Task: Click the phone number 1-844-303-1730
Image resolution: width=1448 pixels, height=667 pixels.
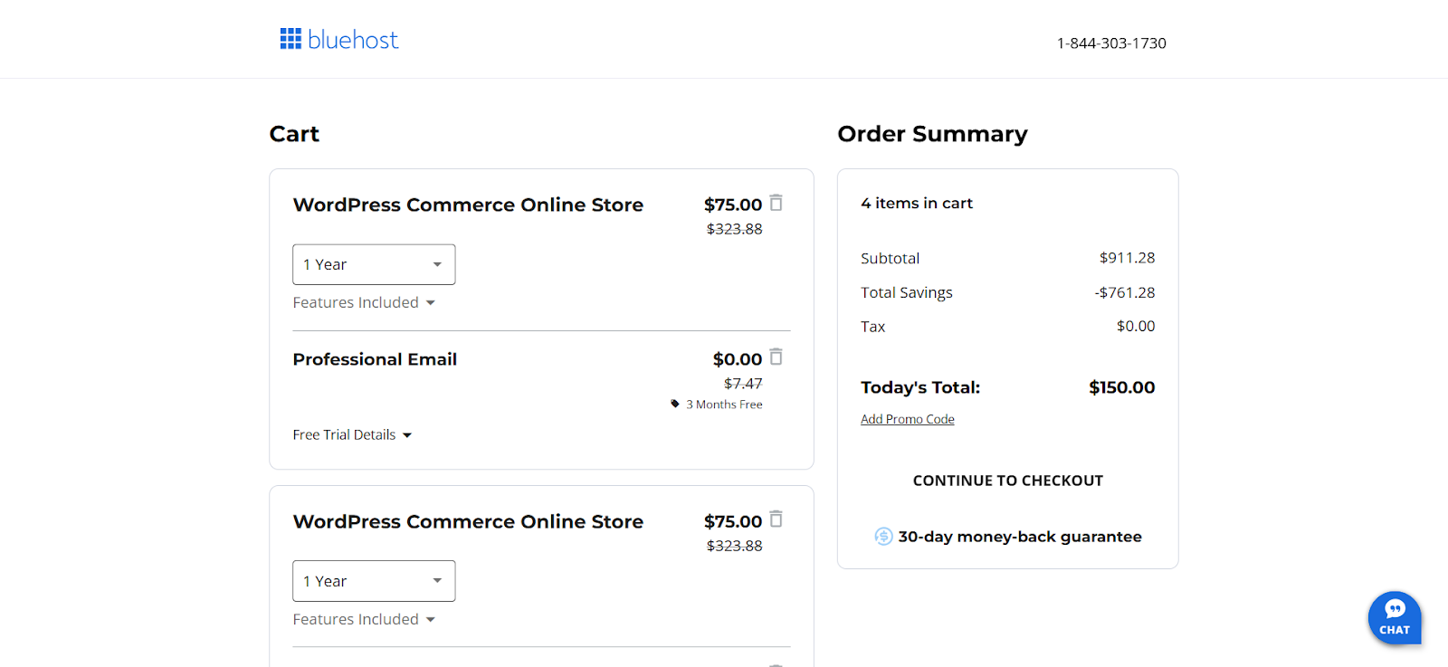Action: tap(1111, 43)
